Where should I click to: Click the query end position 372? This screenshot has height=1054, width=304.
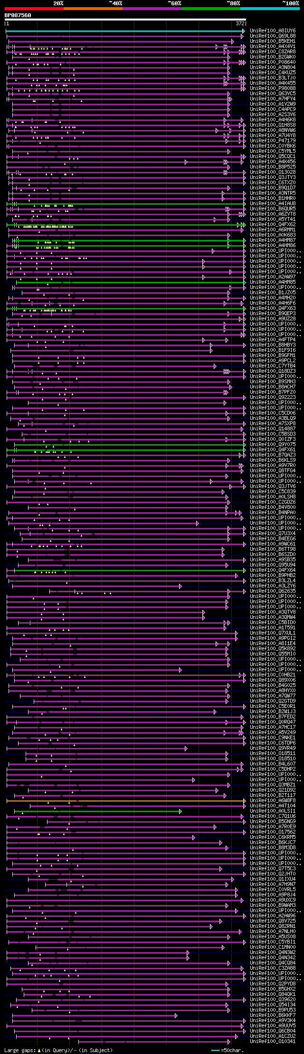(x=240, y=23)
